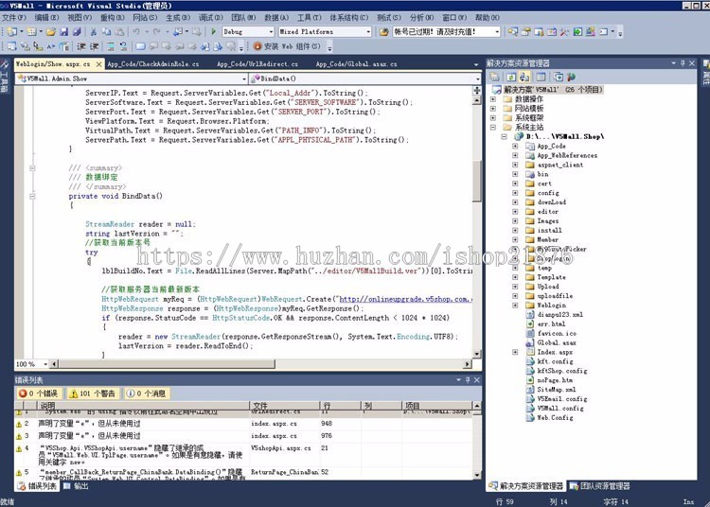
Task: Open Properties window toolbar icon
Action: click(525, 31)
